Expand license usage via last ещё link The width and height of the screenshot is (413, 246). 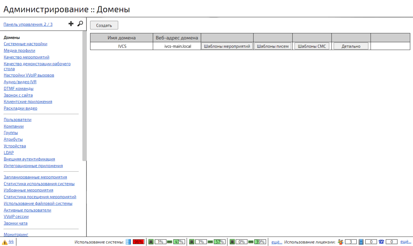pyautogui.click(x=406, y=242)
